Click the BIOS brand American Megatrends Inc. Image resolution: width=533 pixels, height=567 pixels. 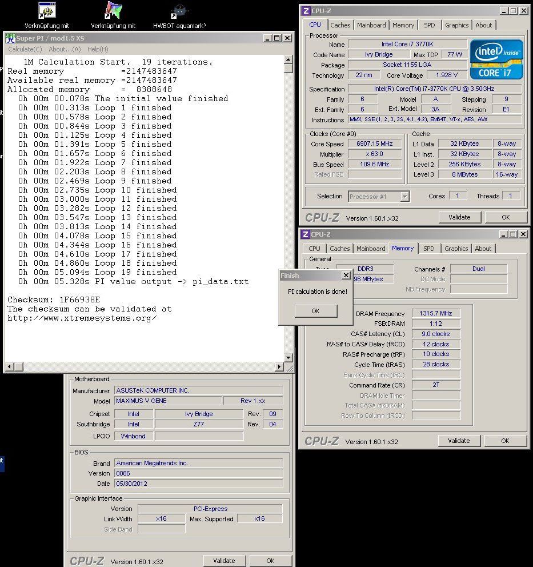[199, 463]
